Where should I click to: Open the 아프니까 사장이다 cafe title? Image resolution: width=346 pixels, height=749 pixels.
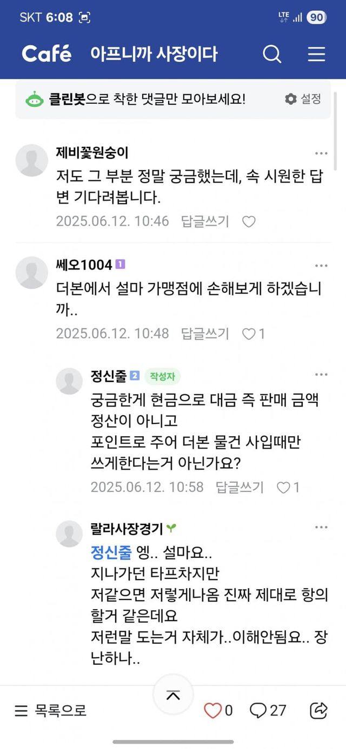154,54
